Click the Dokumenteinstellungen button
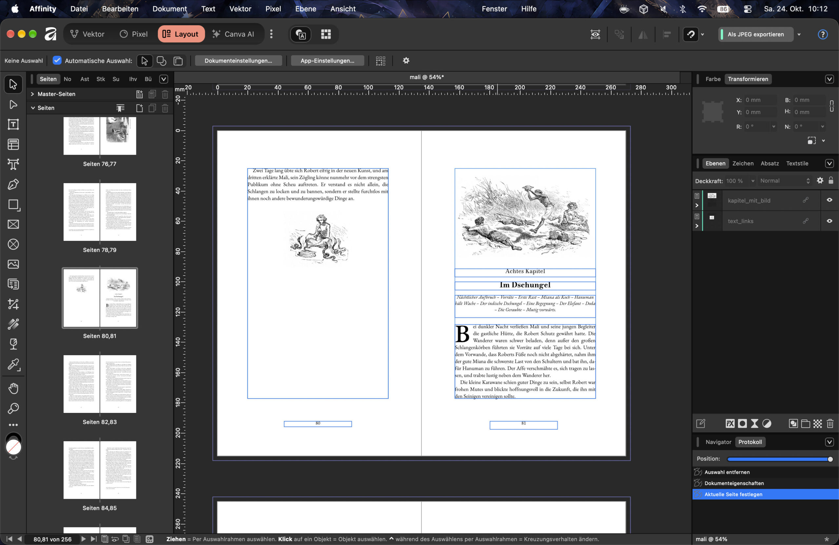This screenshot has width=839, height=545. pos(238,60)
